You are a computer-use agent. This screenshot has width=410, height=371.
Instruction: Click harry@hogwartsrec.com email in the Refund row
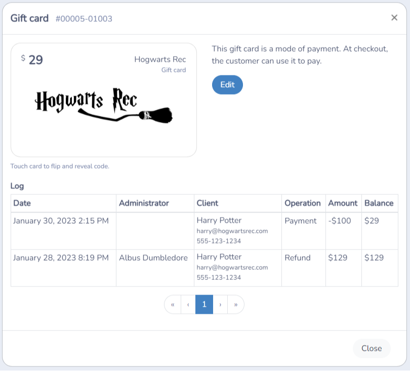[232, 267]
